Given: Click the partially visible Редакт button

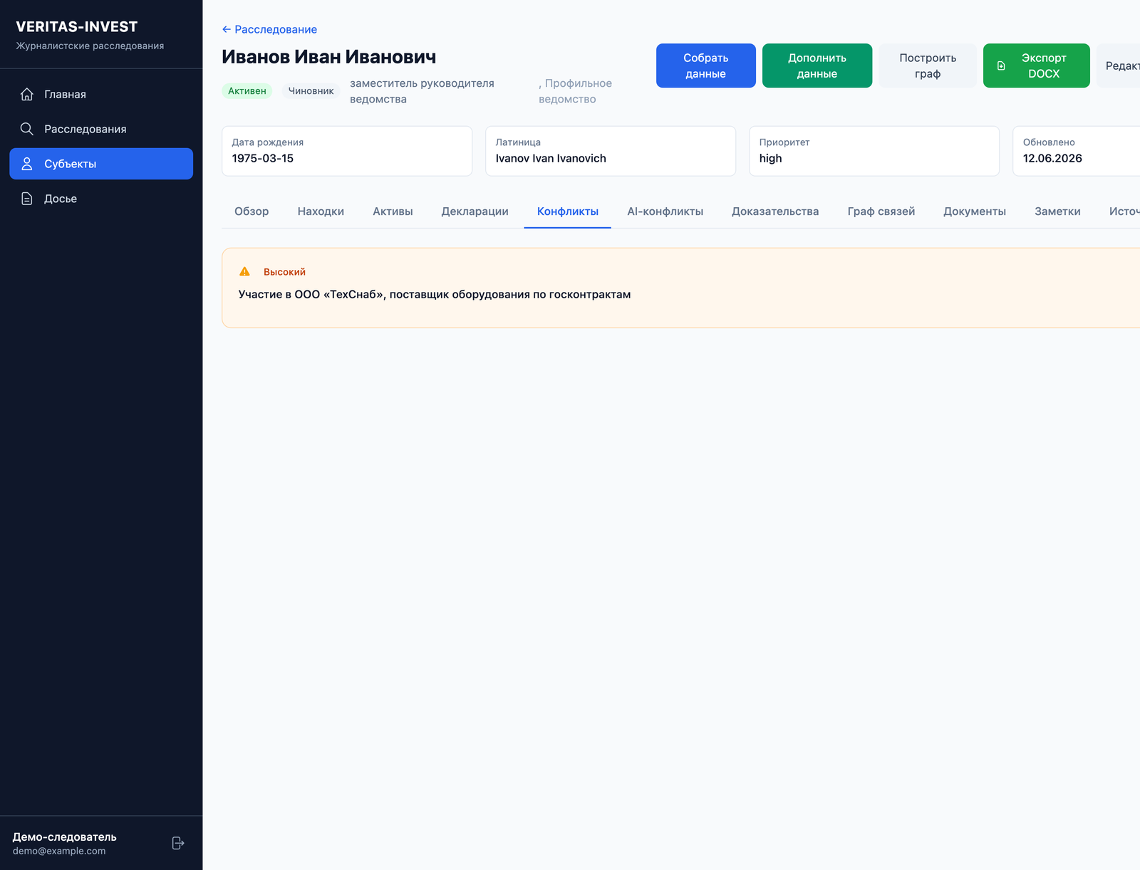Looking at the screenshot, I should pos(1119,65).
